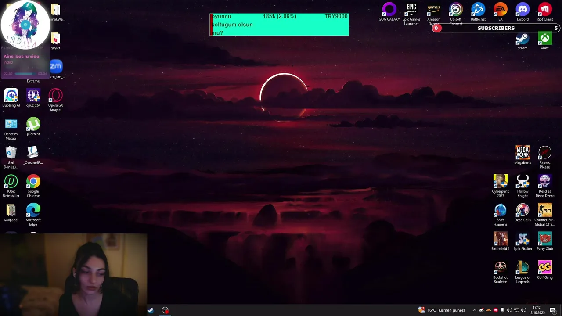This screenshot has height=316, width=562.
Task: Open the weather widget showing 16°C
Action: pyautogui.click(x=442, y=310)
